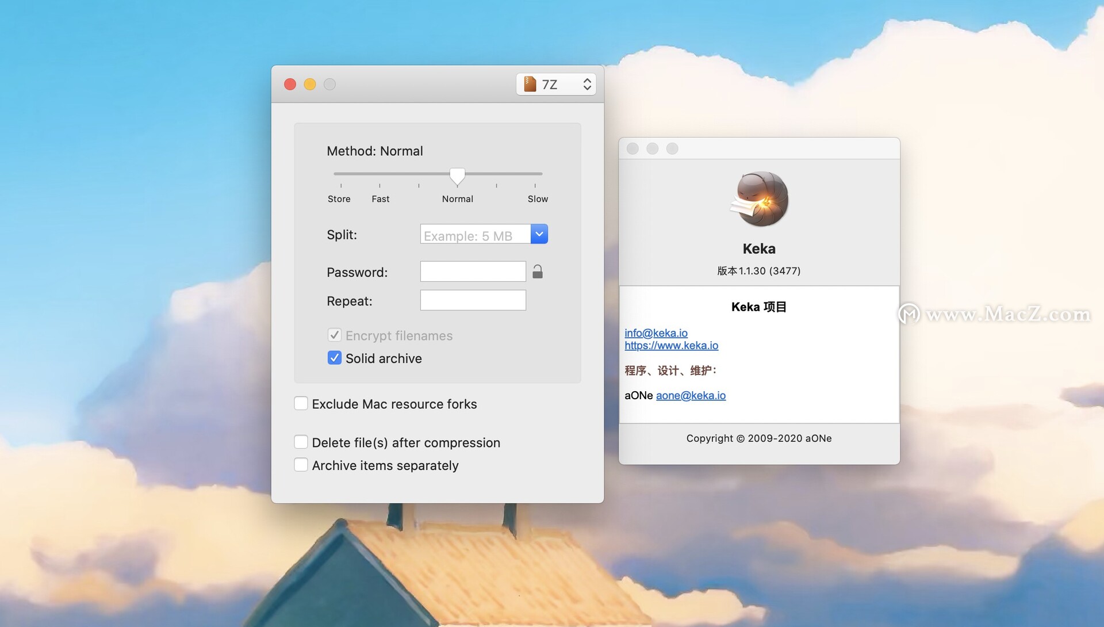
Task: Click the Split size combo field
Action: click(475, 235)
